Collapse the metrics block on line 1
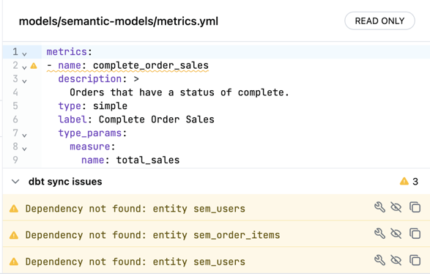Image resolution: width=430 pixels, height=274 pixels. [x=24, y=54]
